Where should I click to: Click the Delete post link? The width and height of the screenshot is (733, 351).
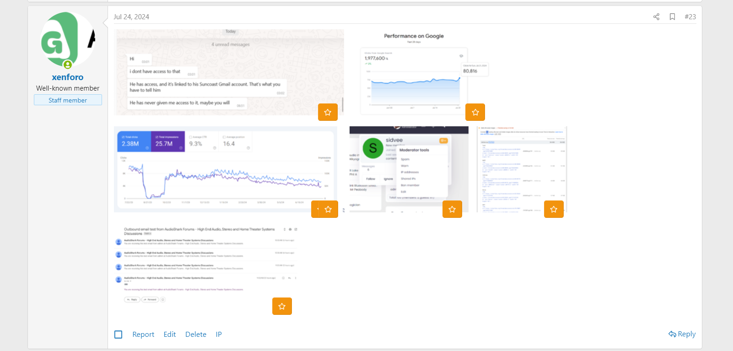tap(196, 335)
